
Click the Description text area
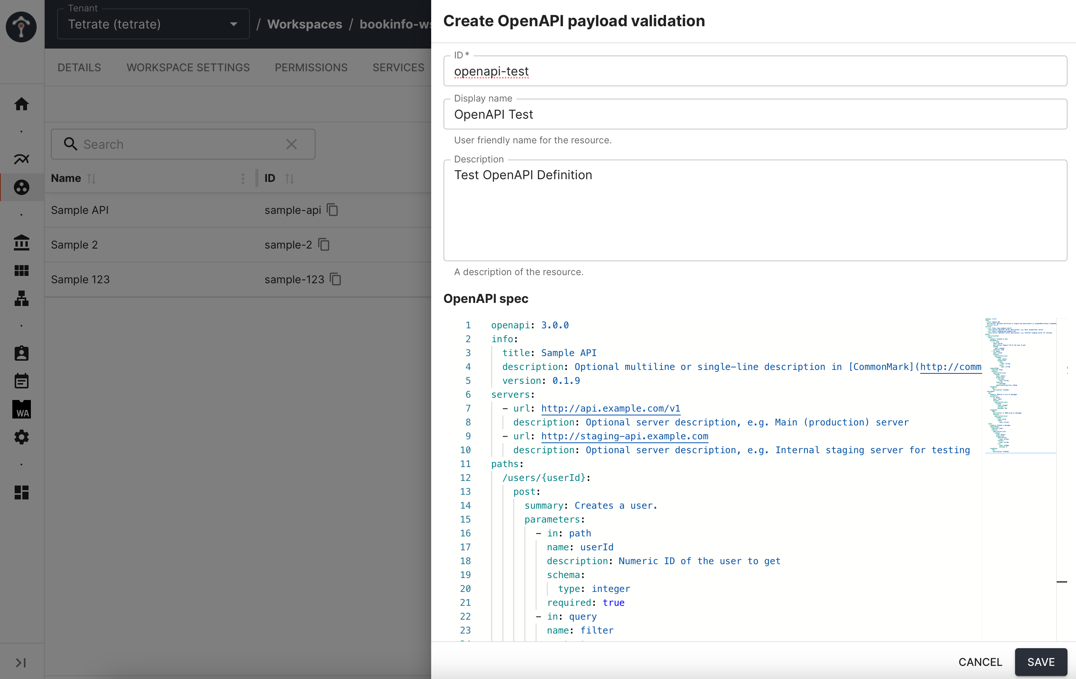tap(755, 210)
